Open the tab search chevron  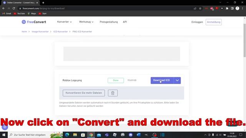pyautogui.click(x=220, y=3)
